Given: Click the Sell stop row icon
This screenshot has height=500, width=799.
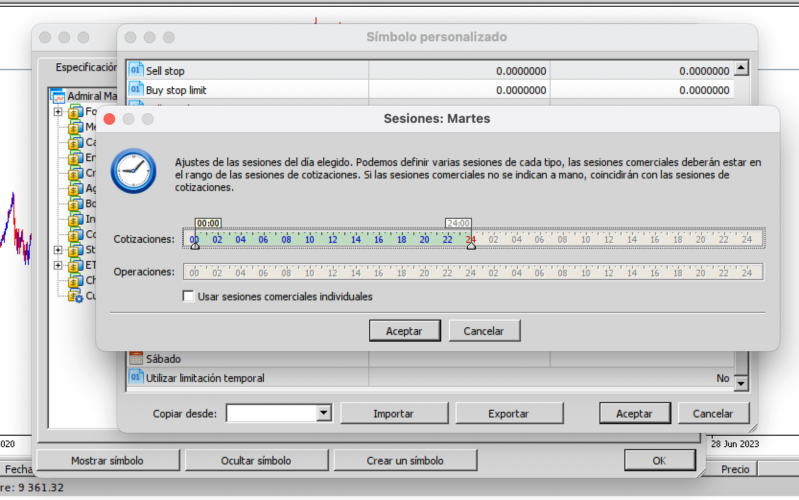Looking at the screenshot, I should pos(136,70).
